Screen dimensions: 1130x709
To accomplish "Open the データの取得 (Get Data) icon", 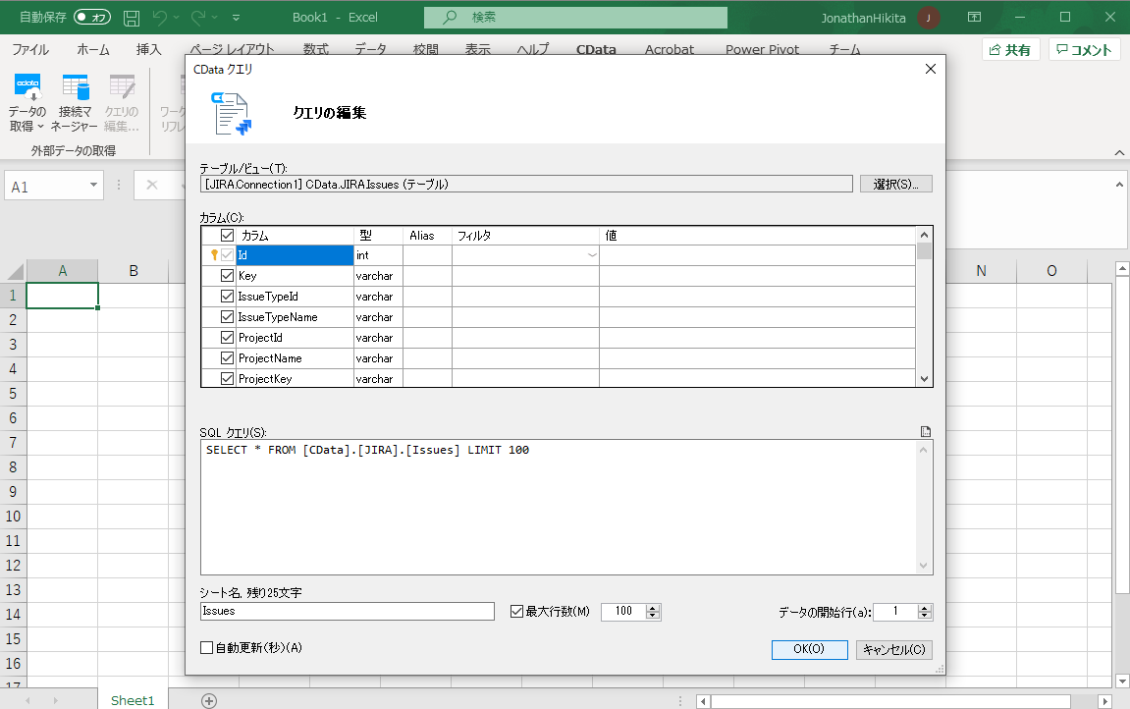I will click(27, 86).
